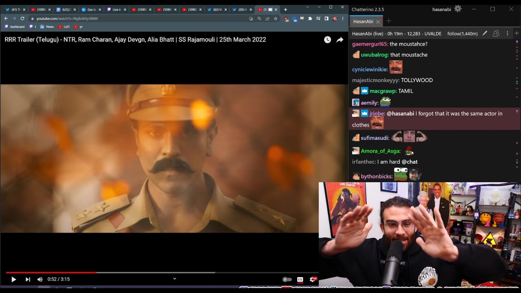Screen dimensions: 521x293
Task: Open the chat bubble extension icon
Action: 302,18
